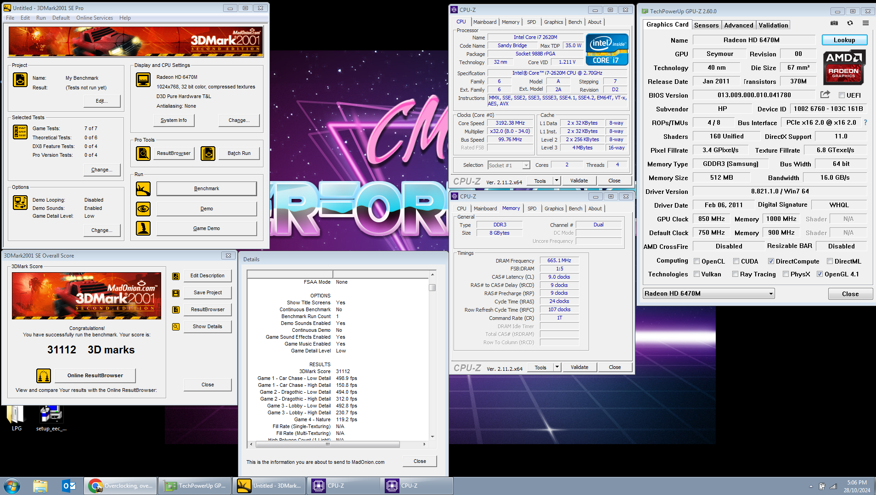Image resolution: width=876 pixels, height=495 pixels.
Task: Toggle the Ray Tracing checkbox
Action: (735, 274)
